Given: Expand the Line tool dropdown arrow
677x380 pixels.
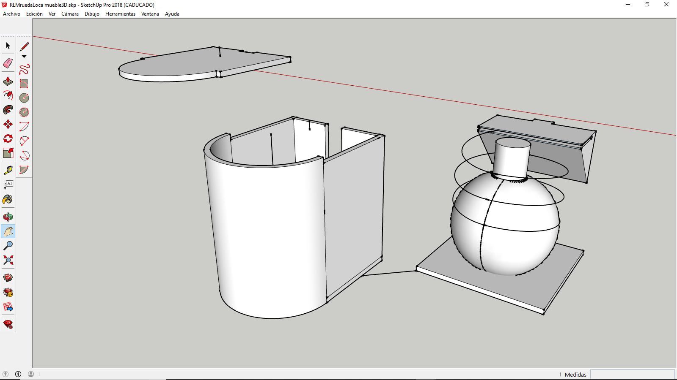Looking at the screenshot, I should click(x=24, y=57).
